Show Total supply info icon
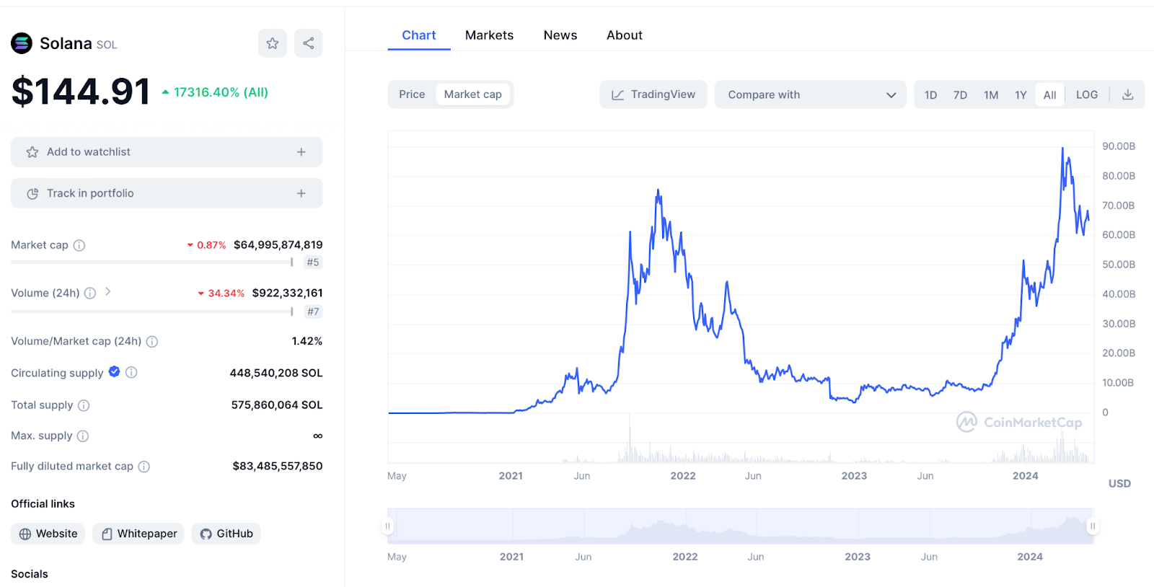This screenshot has width=1154, height=587. 84,405
